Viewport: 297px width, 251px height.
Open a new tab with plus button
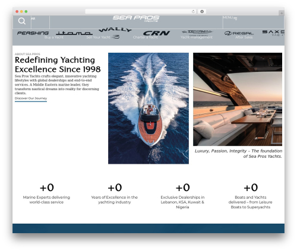[282, 13]
